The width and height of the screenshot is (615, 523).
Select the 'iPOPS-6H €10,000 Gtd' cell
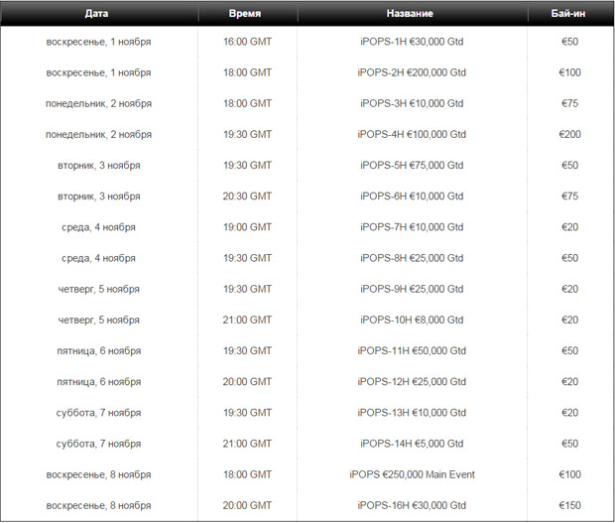point(413,196)
